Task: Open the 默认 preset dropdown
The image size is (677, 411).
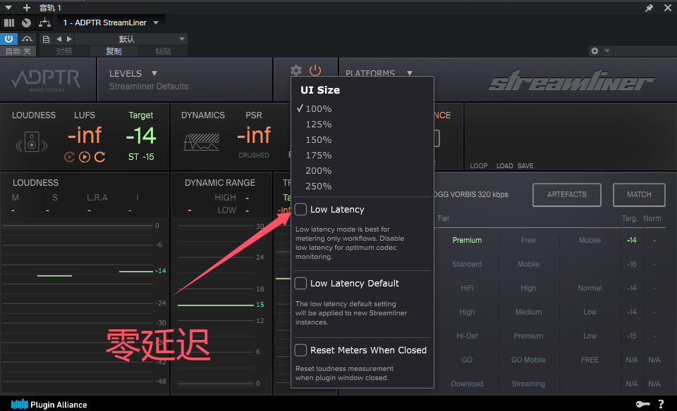Action: coord(131,39)
